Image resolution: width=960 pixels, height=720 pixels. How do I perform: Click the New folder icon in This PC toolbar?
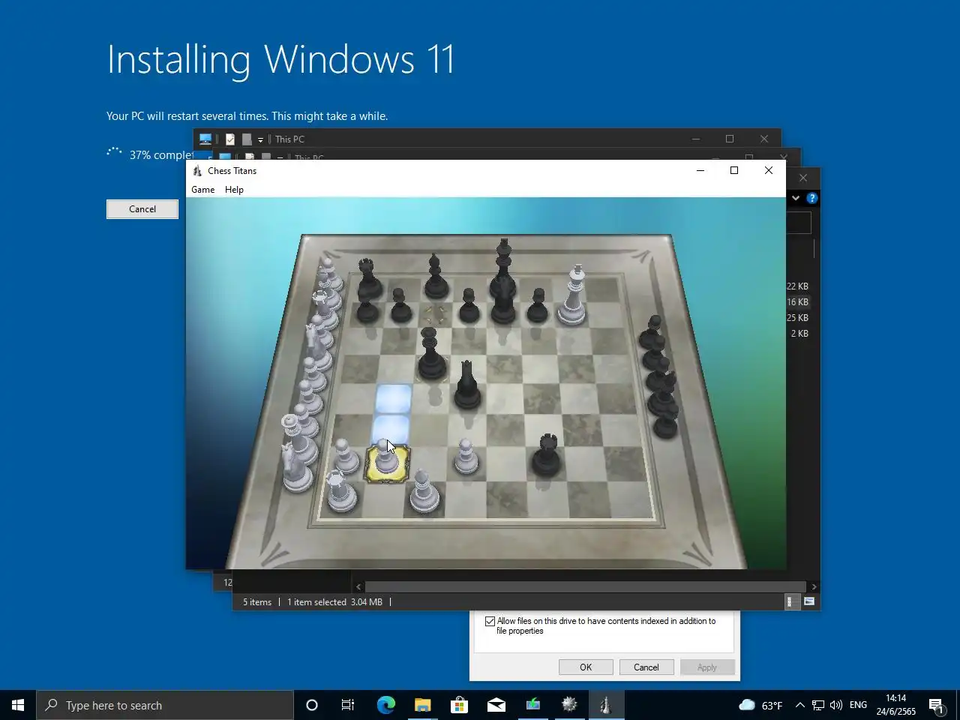247,139
